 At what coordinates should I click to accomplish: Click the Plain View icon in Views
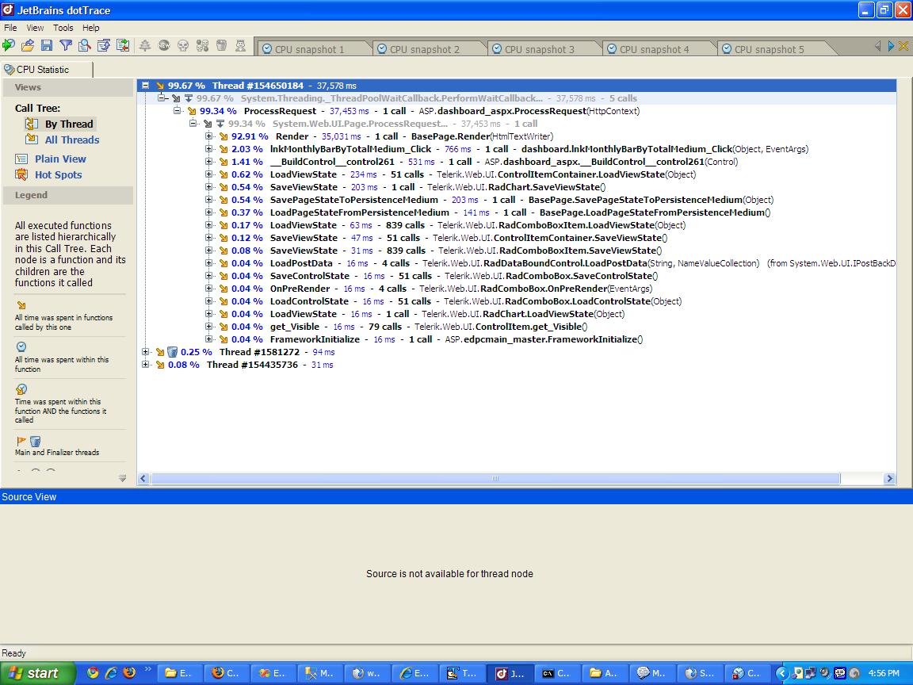pyautogui.click(x=21, y=159)
